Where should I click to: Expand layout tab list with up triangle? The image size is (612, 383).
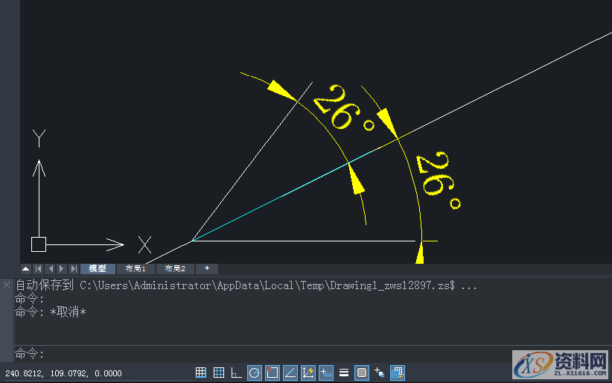click(x=25, y=268)
